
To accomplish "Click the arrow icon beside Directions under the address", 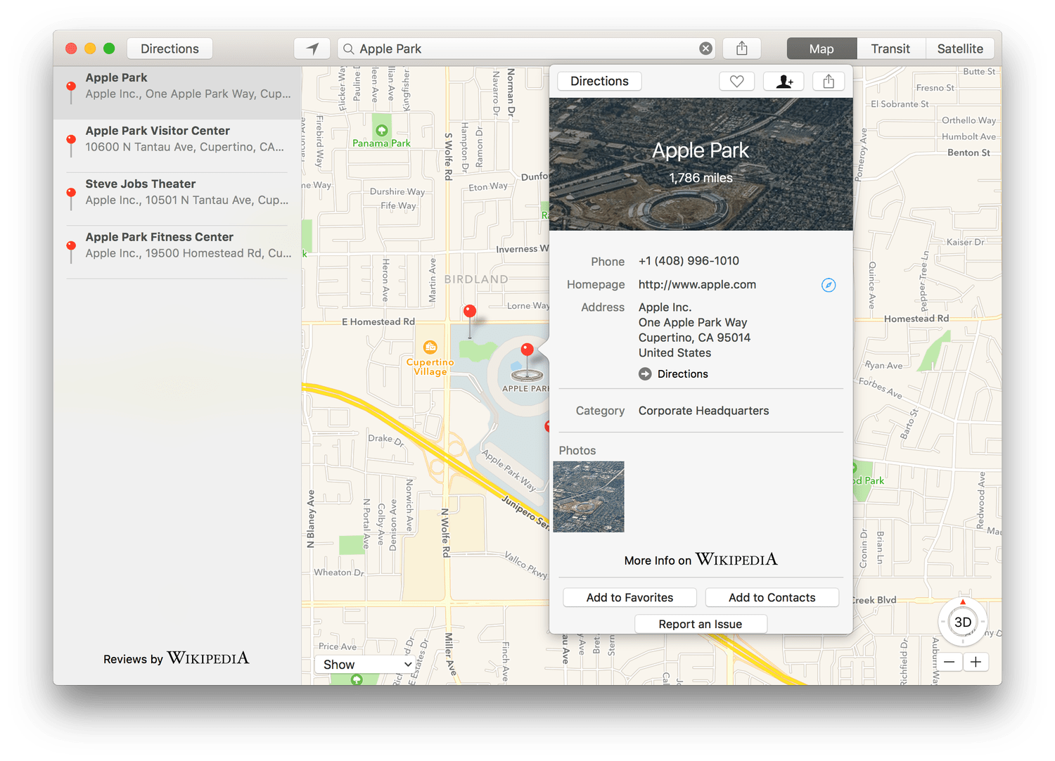I will coord(645,374).
